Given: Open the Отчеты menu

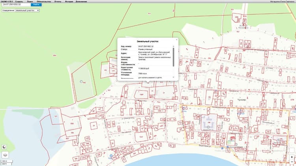Looking at the screenshot, I should click(58, 2).
